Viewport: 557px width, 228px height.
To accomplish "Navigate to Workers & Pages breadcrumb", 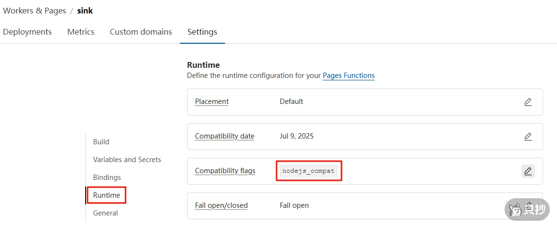I will point(35,11).
